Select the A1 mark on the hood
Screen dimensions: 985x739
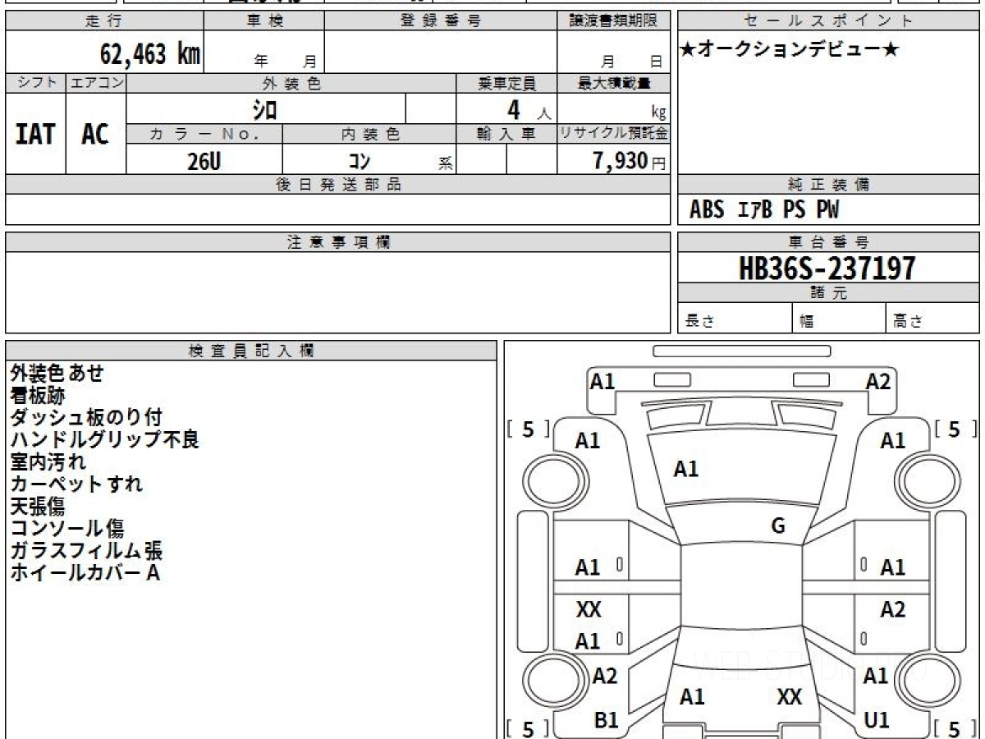(686, 470)
